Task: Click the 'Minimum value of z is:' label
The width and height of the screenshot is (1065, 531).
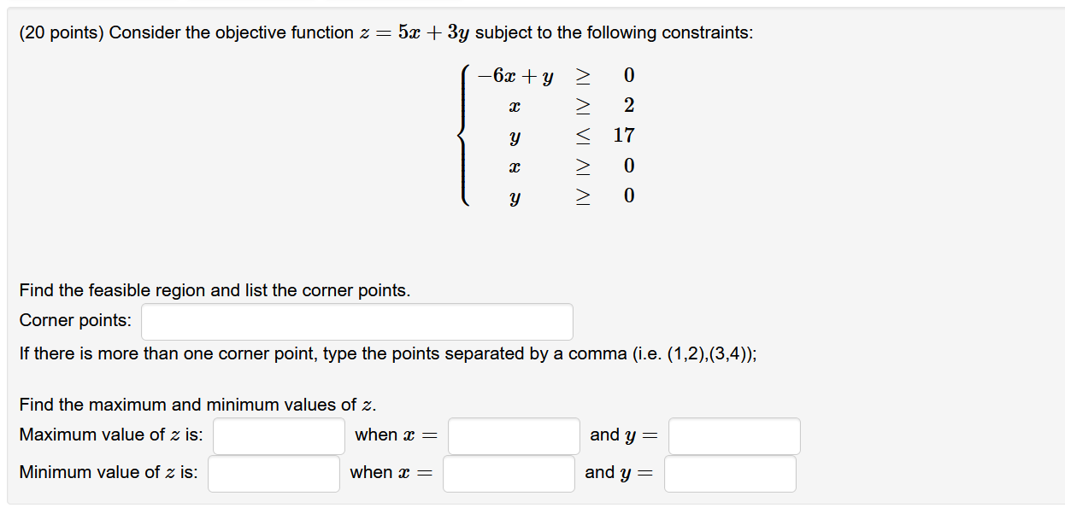Action: [109, 472]
